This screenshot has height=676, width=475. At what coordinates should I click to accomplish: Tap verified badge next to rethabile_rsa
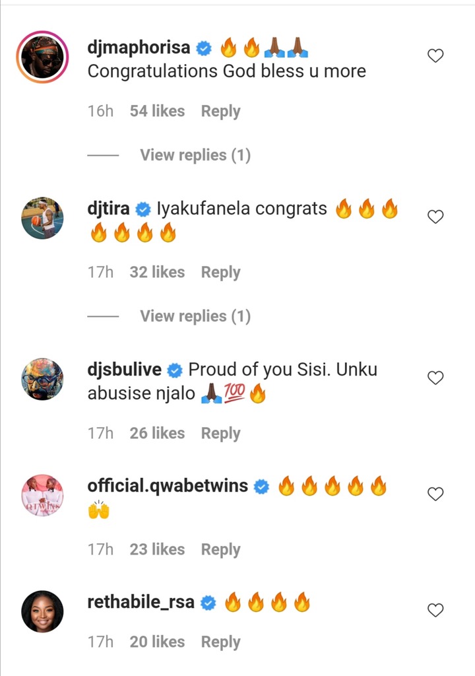click(x=208, y=603)
